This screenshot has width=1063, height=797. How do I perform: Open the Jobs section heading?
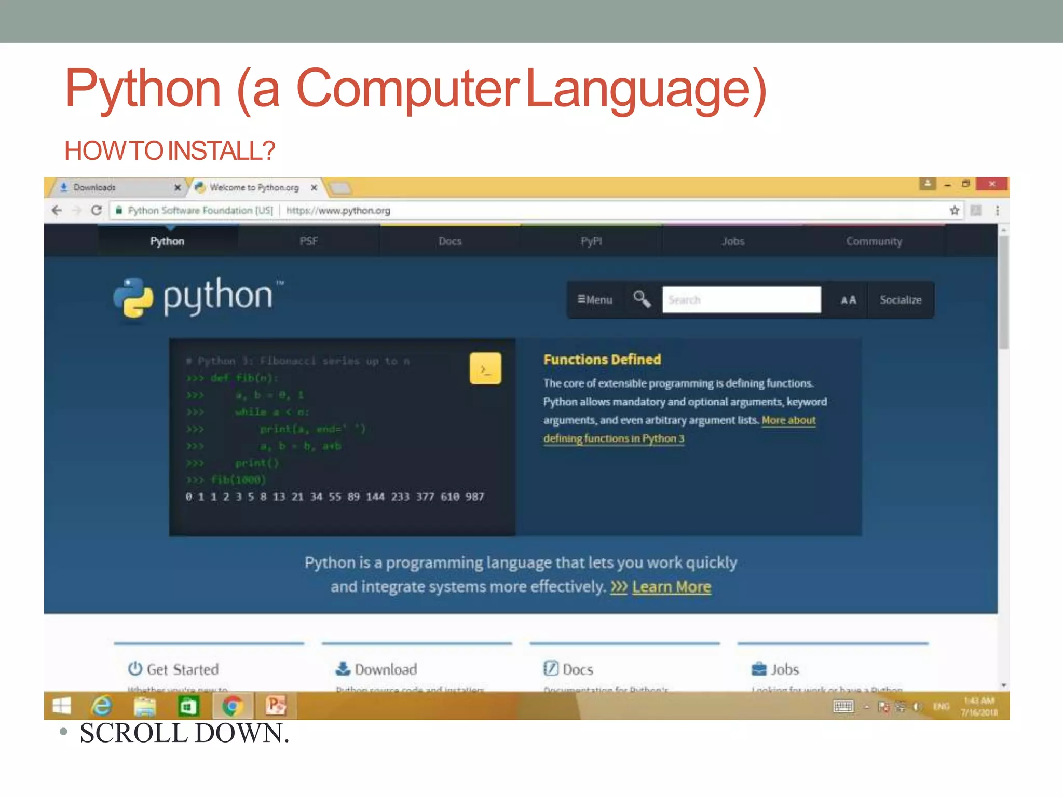click(785, 669)
